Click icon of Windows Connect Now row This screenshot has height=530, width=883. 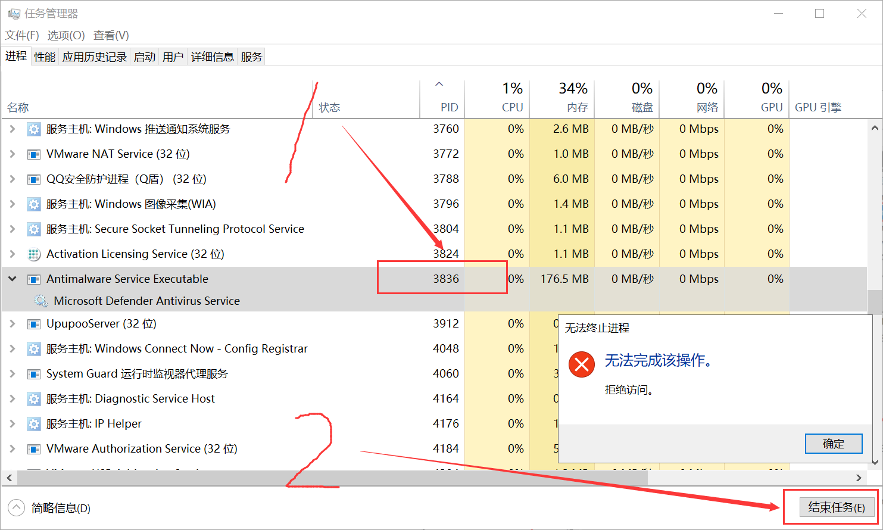click(x=34, y=349)
